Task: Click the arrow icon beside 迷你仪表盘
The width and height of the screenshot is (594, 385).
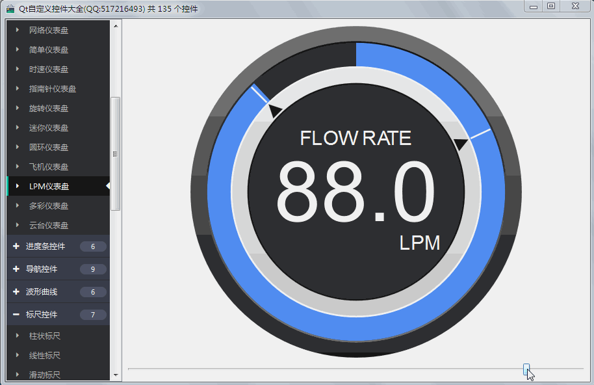Action: click(18, 128)
